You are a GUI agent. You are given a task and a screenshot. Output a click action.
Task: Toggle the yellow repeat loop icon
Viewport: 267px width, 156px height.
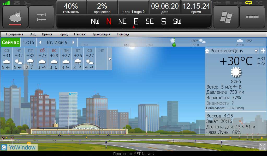coord(248,3)
